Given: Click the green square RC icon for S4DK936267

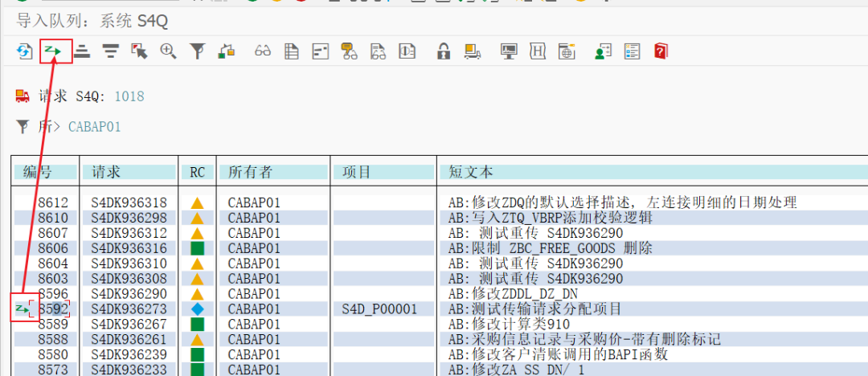Looking at the screenshot, I should [198, 324].
